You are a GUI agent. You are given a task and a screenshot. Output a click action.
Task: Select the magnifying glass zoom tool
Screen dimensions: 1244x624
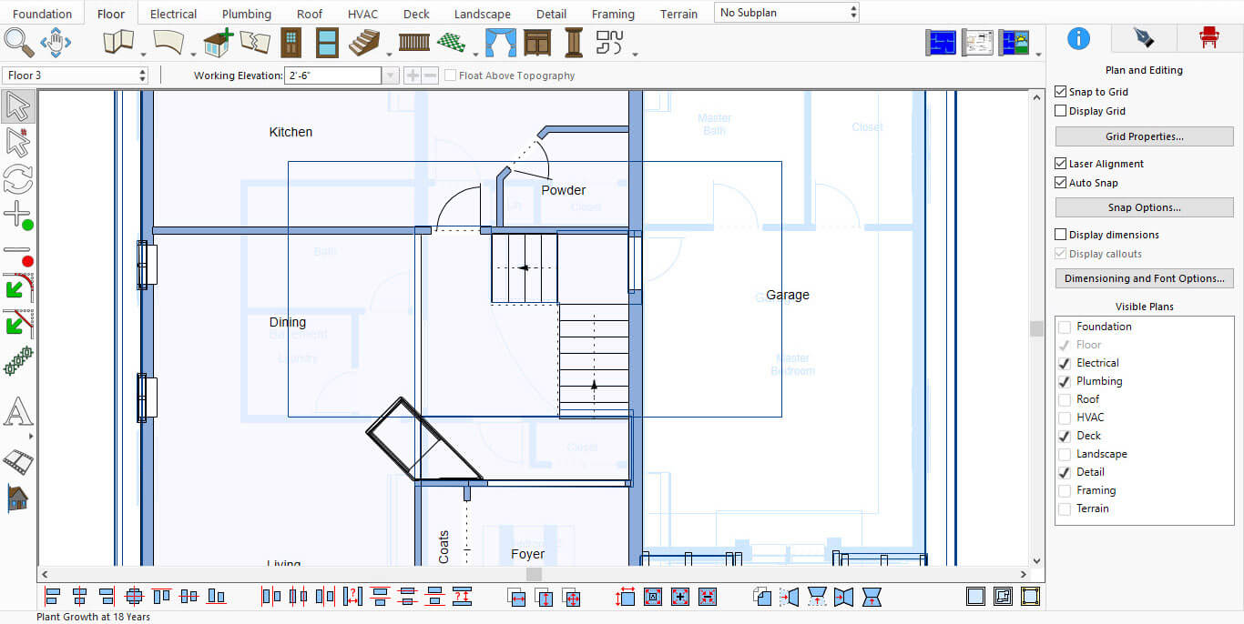[18, 42]
